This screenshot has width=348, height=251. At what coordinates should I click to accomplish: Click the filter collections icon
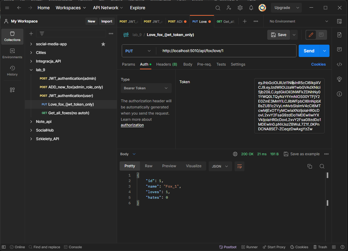(42, 34)
